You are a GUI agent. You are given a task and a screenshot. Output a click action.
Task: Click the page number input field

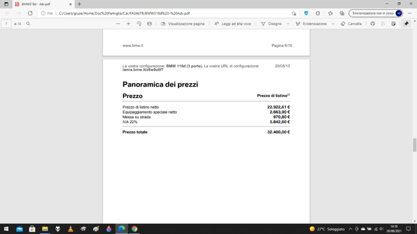click(6, 24)
